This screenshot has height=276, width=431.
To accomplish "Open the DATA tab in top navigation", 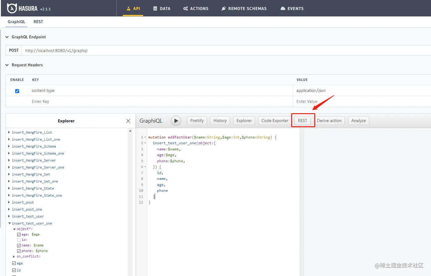I will point(162,9).
